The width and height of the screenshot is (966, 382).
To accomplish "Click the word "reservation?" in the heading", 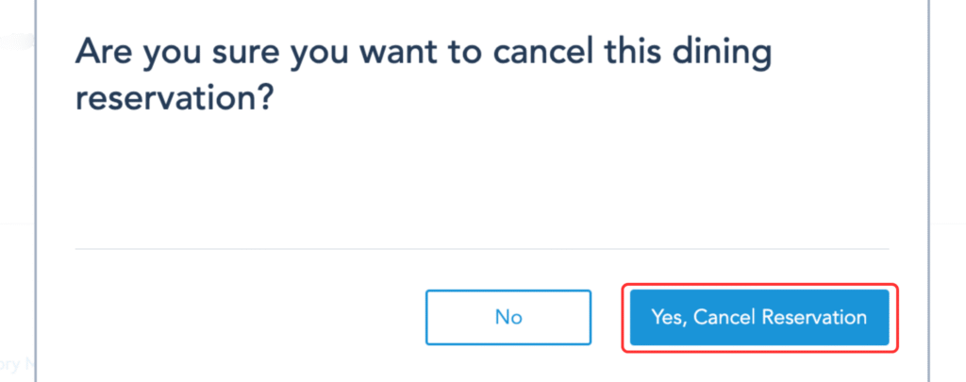I will point(174,99).
